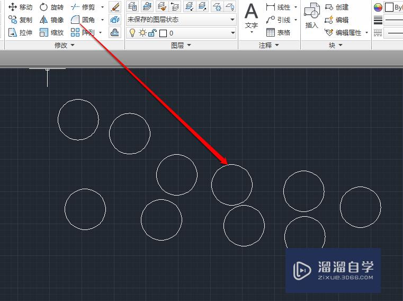Click Edit block (编辑)
Image resolution: width=403 pixels, height=301 pixels.
click(x=337, y=20)
